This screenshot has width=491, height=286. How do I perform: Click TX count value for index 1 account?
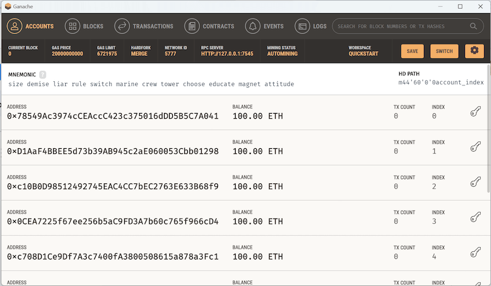point(396,151)
